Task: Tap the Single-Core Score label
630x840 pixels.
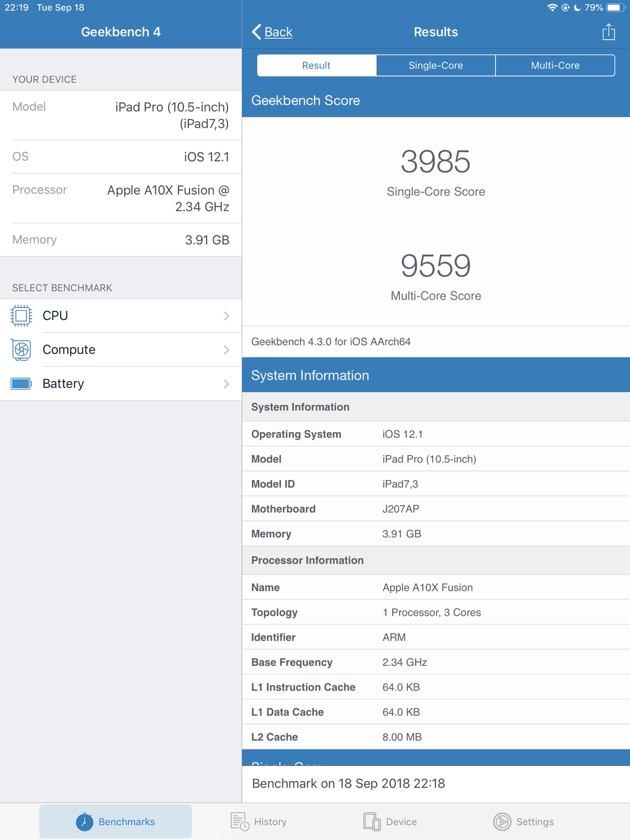Action: [x=436, y=192]
